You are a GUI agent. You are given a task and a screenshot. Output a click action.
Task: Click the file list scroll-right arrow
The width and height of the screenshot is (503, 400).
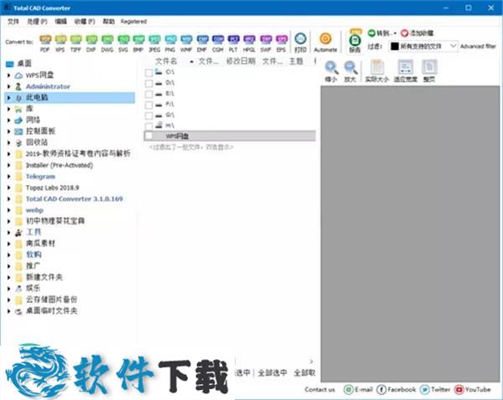pyautogui.click(x=311, y=362)
